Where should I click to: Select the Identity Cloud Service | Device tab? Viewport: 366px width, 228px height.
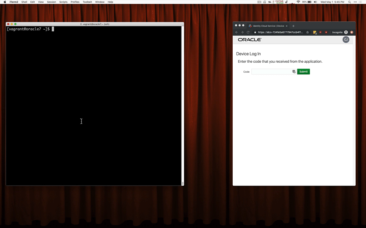pyautogui.click(x=268, y=26)
